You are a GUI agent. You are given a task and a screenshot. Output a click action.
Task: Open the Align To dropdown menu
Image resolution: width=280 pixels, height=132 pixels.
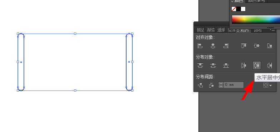(x=268, y=85)
